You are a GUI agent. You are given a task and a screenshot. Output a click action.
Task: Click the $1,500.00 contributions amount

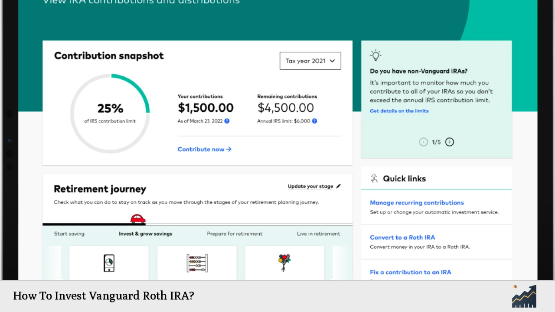[x=206, y=108]
